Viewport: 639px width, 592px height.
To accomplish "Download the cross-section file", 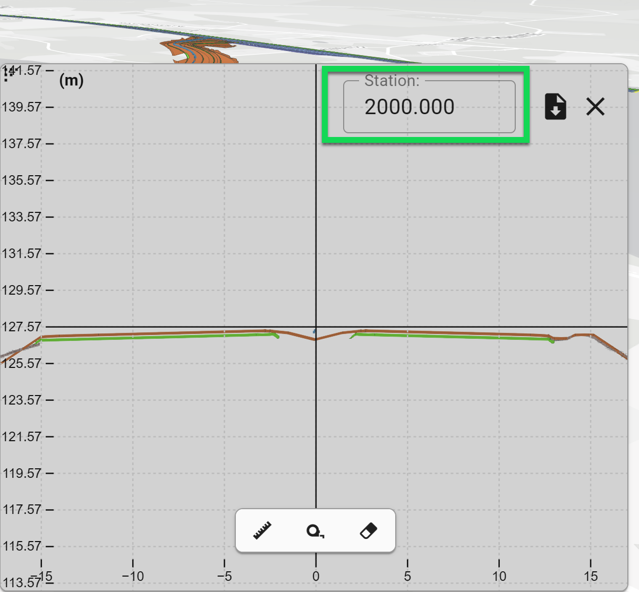I will click(556, 107).
